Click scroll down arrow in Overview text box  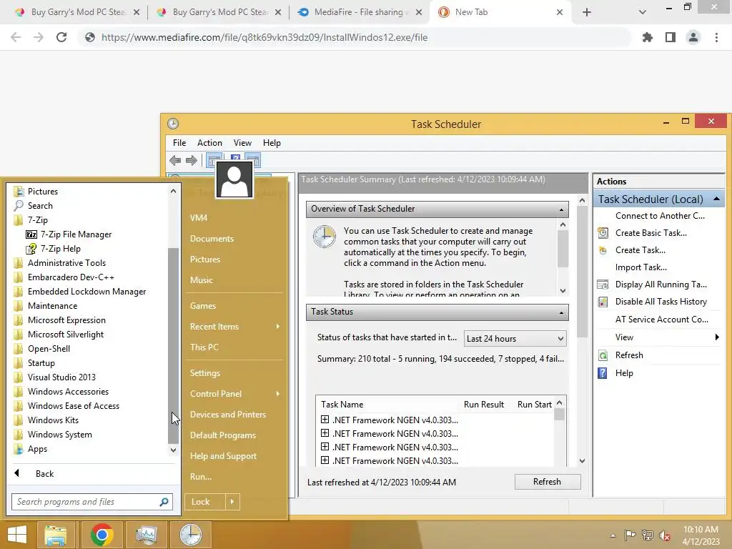click(563, 291)
